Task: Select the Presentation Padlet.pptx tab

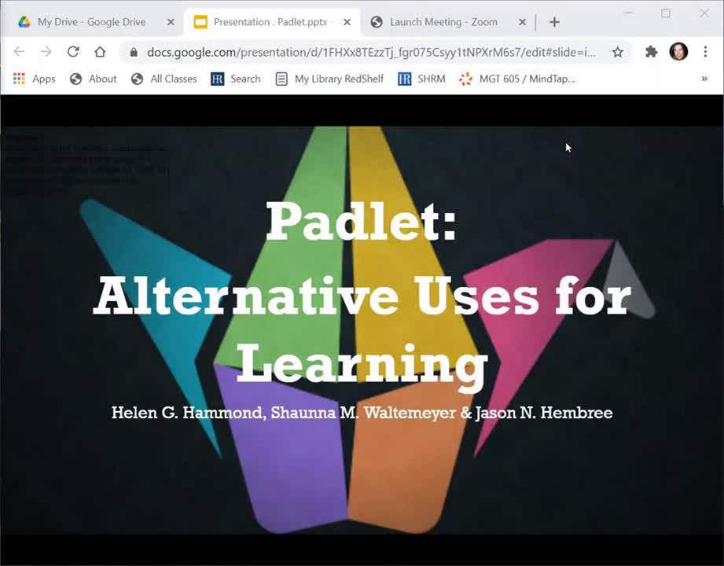Action: [273, 22]
